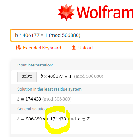Select the result b ≡ 174433
The height and width of the screenshot is (137, 133).
pos(29,99)
